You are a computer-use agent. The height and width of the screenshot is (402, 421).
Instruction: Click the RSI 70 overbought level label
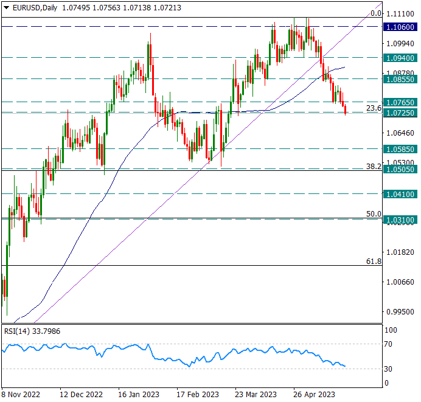click(388, 344)
